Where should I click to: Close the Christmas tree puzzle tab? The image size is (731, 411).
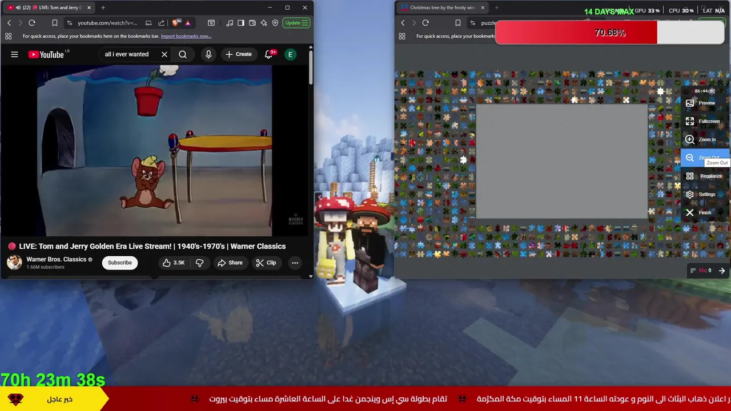click(x=483, y=7)
